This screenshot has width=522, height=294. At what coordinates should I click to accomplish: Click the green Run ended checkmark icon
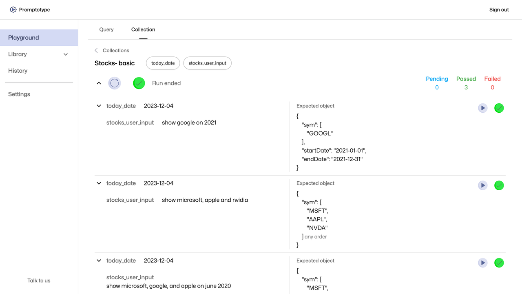[139, 83]
